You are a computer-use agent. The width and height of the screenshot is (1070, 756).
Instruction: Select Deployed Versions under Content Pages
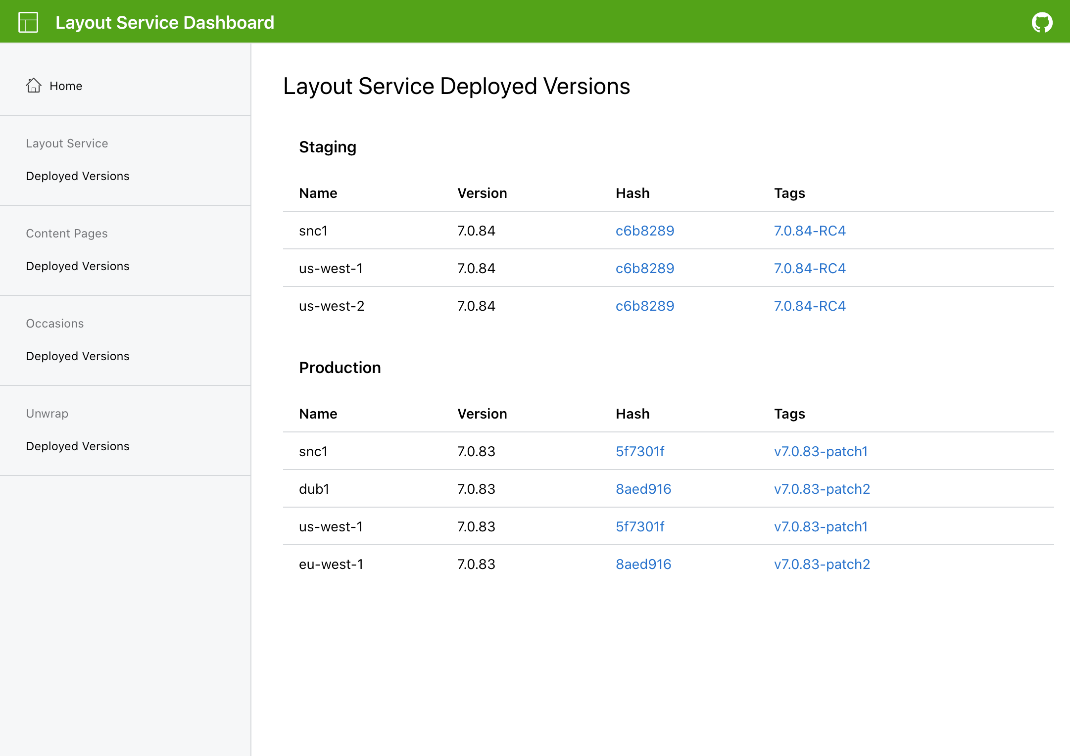tap(77, 266)
